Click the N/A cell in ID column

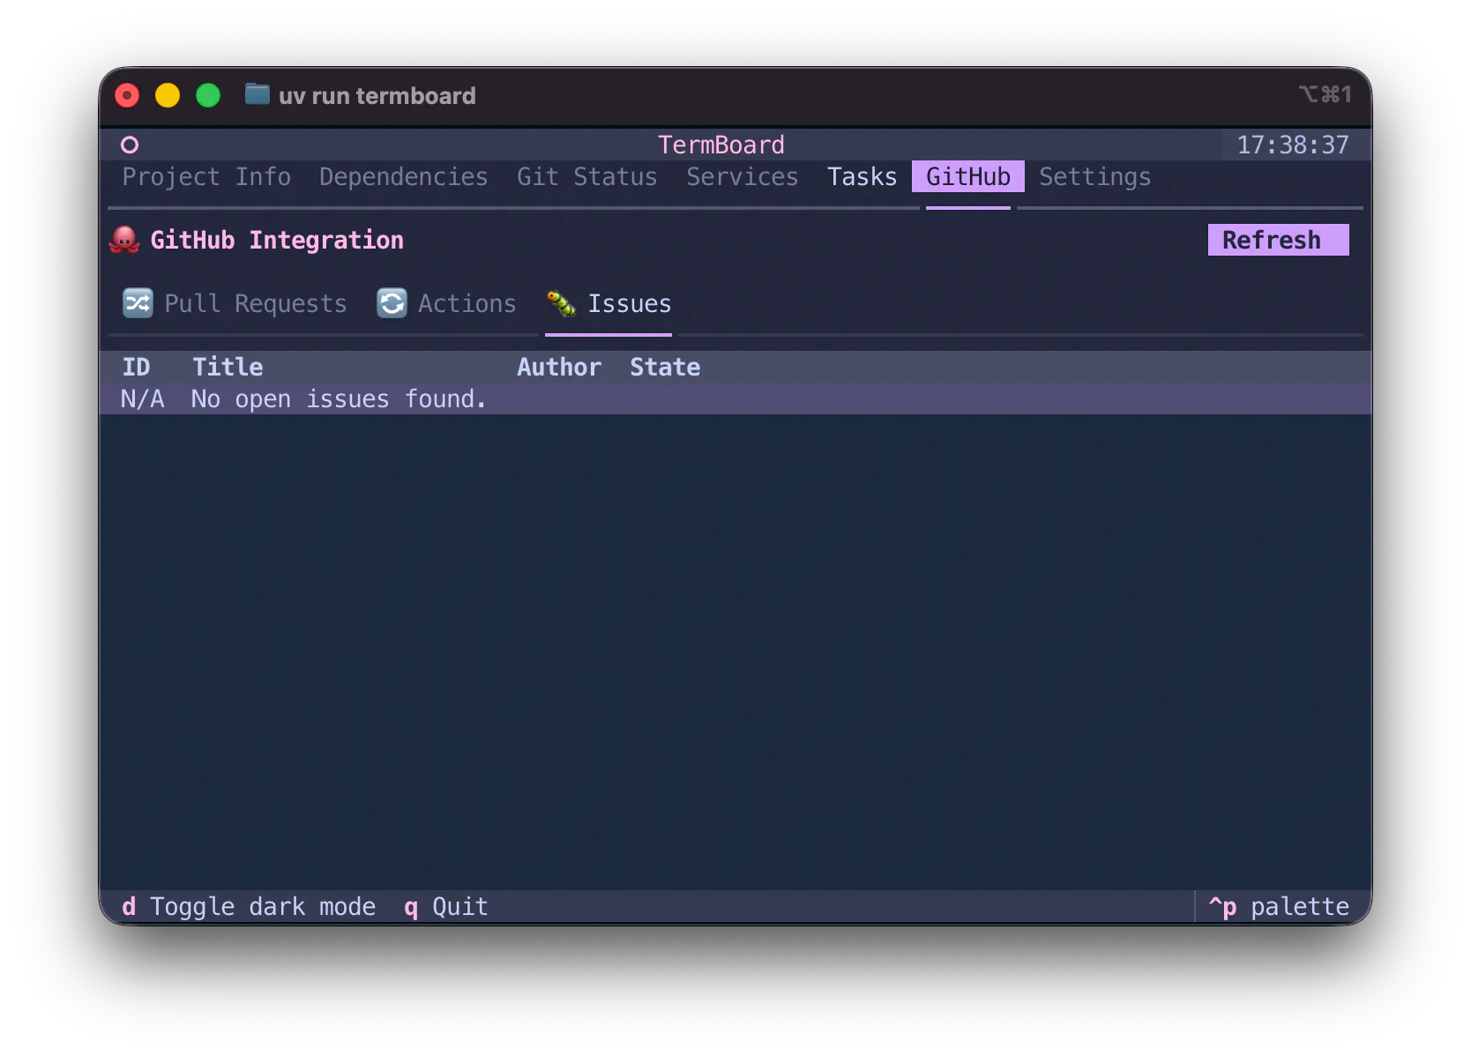(x=143, y=398)
